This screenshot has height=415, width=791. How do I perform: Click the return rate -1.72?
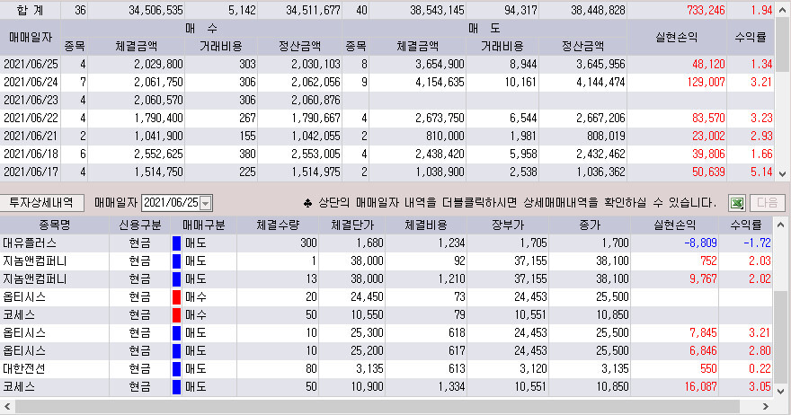point(757,243)
